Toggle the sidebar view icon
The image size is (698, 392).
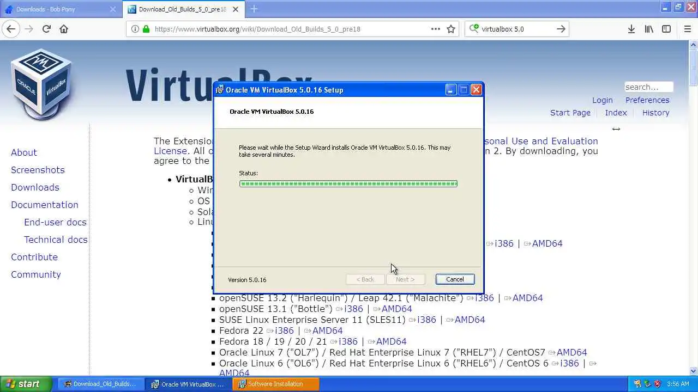(666, 29)
